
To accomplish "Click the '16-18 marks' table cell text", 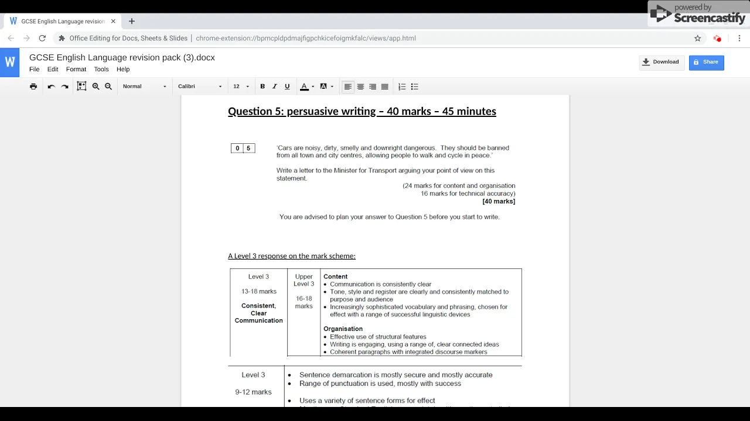I will point(304,302).
